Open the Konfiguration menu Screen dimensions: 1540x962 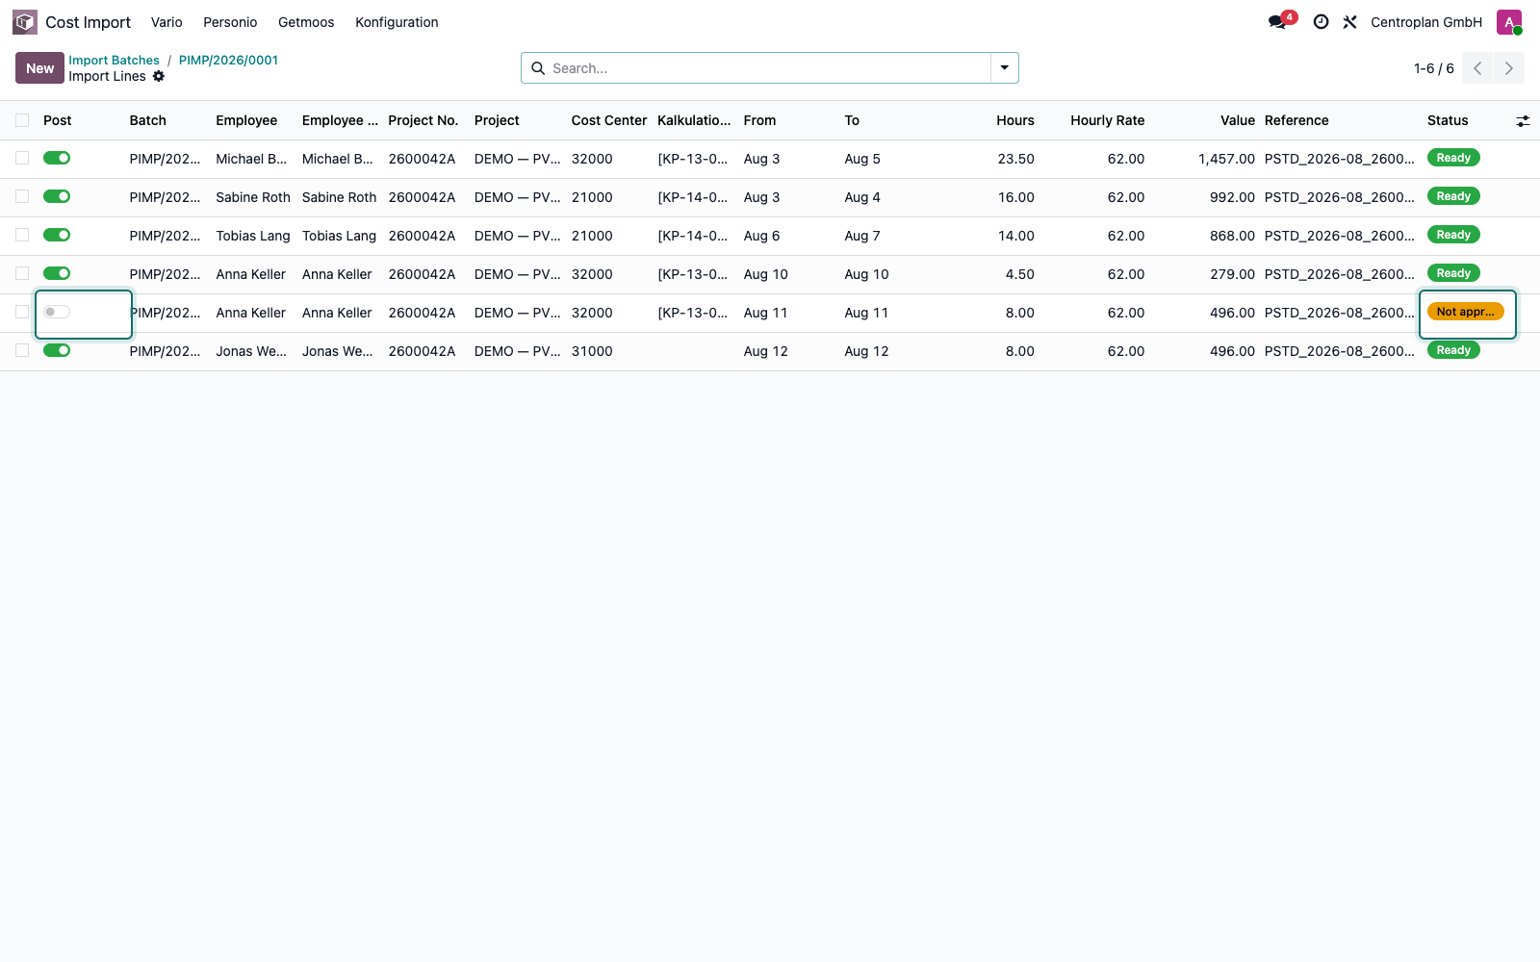coord(397,22)
